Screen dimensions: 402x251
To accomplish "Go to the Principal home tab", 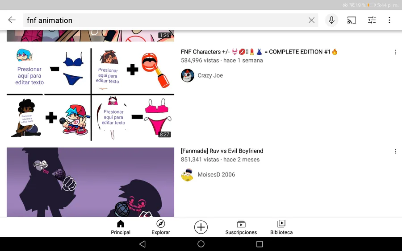I will click(121, 227).
